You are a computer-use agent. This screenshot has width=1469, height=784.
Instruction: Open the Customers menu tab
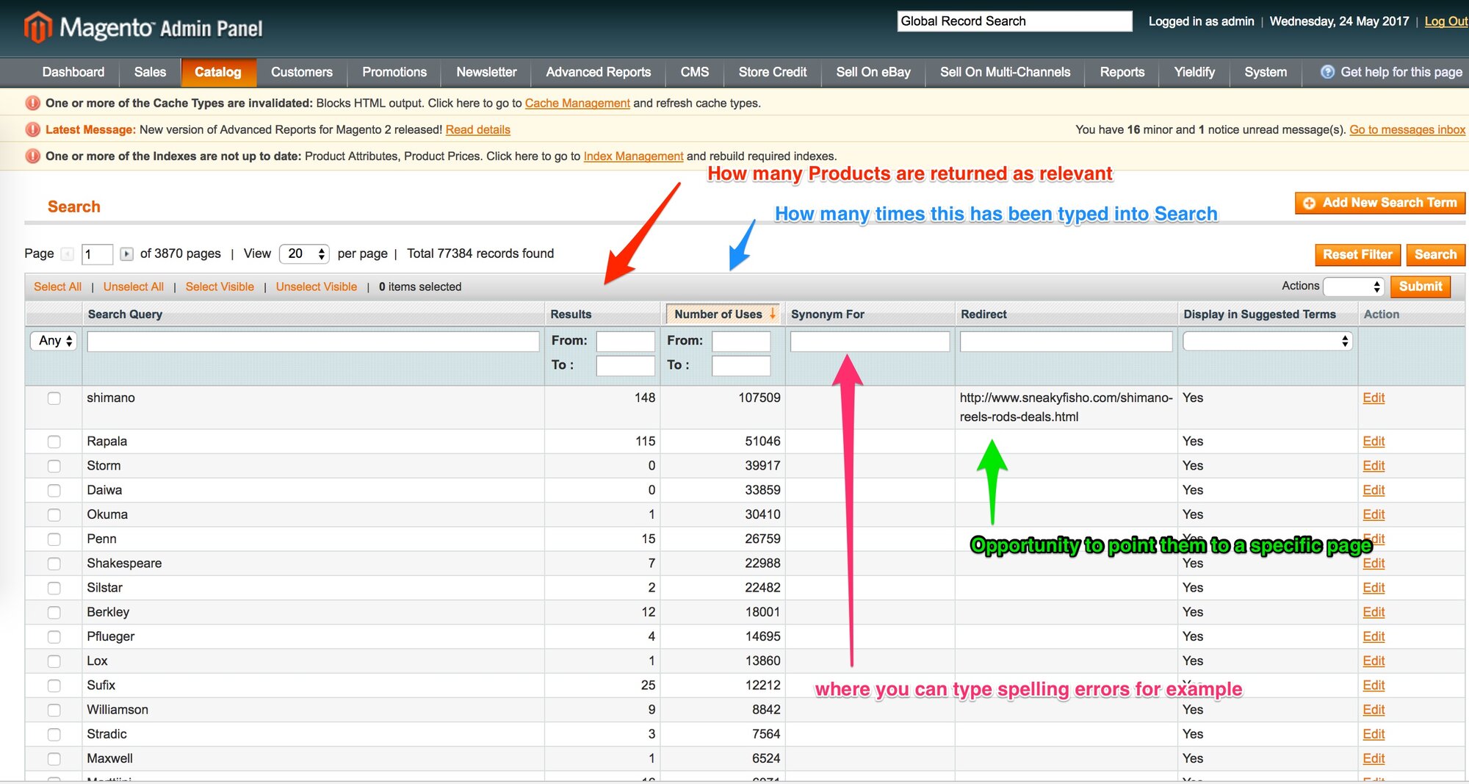coord(301,72)
